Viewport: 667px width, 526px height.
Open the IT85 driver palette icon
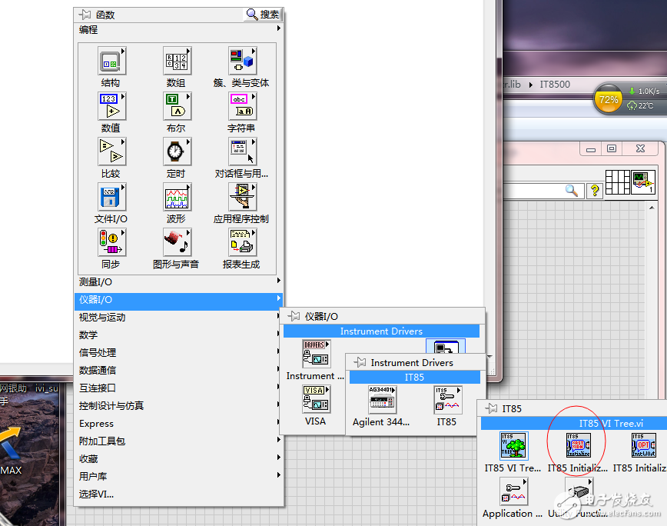pyautogui.click(x=447, y=400)
